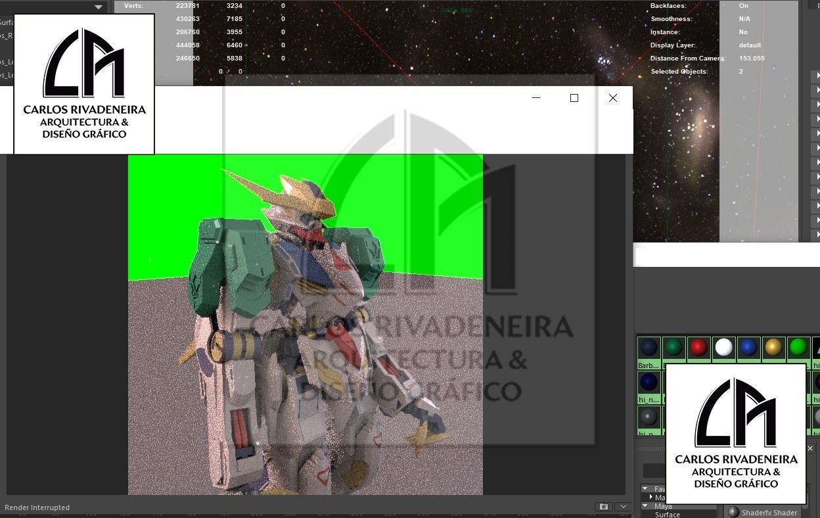Image resolution: width=820 pixels, height=518 pixels.
Task: Expand the Ma... sub-item under Favorites
Action: point(651,498)
